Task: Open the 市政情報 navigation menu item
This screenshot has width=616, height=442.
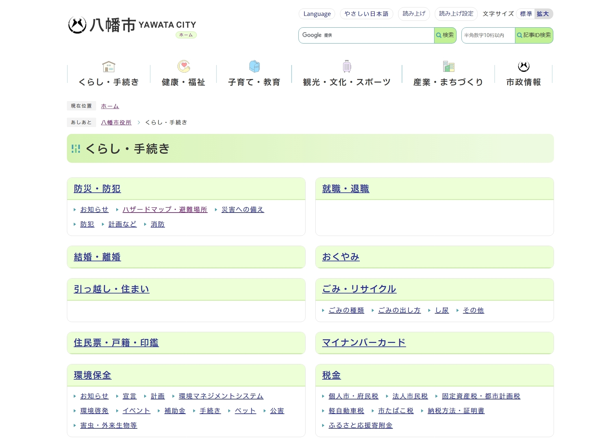Action: coord(523,82)
